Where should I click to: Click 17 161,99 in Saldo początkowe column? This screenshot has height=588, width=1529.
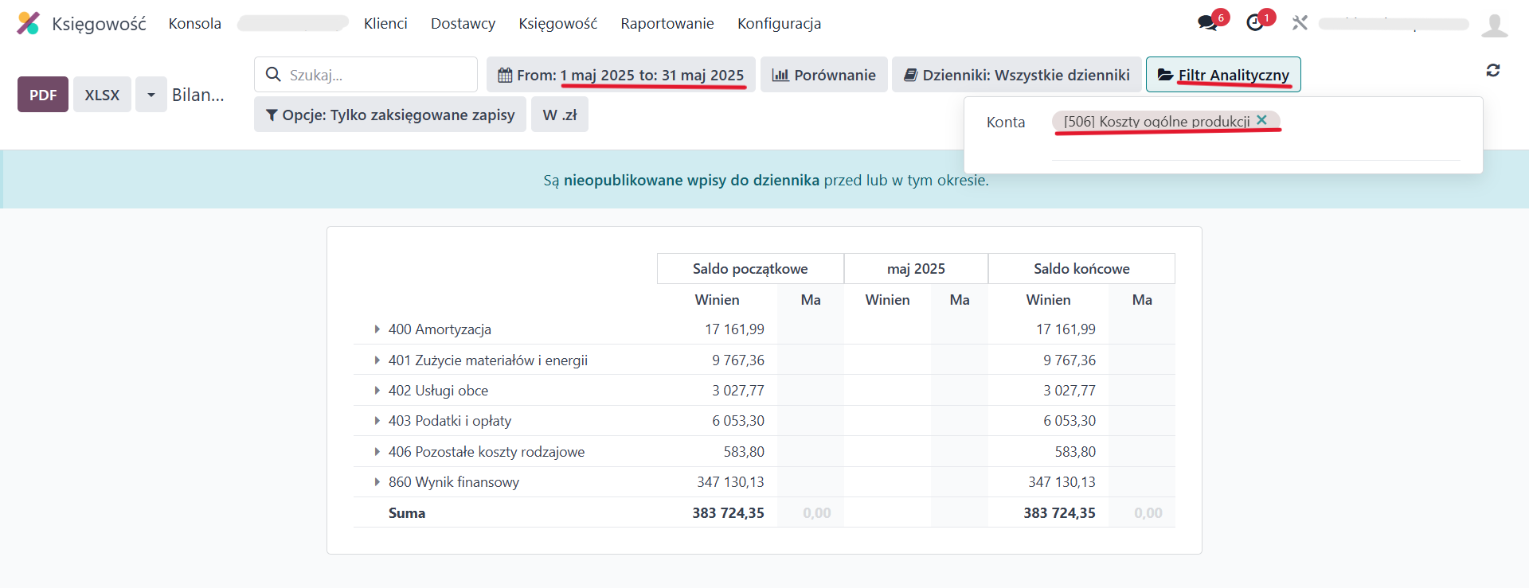(734, 329)
